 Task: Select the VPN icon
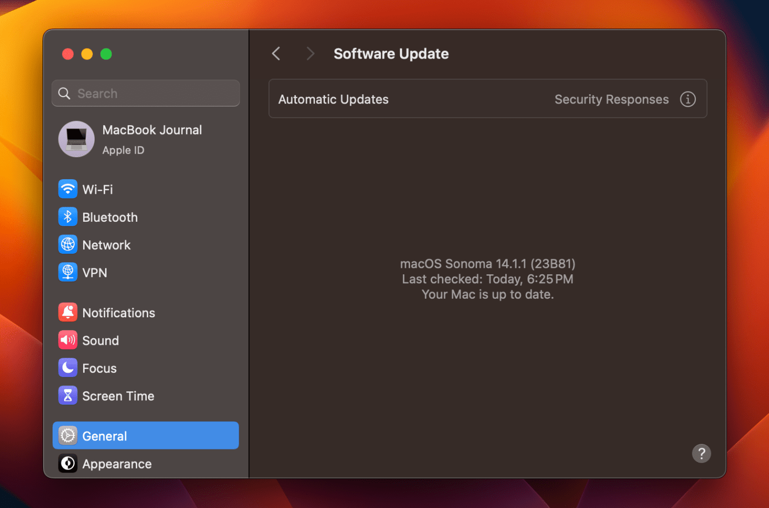(x=68, y=272)
